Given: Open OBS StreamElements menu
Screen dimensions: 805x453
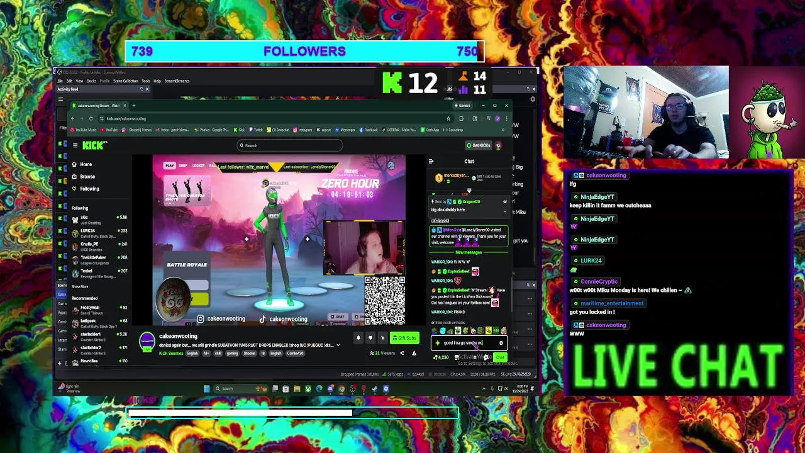Looking at the screenshot, I should (177, 81).
